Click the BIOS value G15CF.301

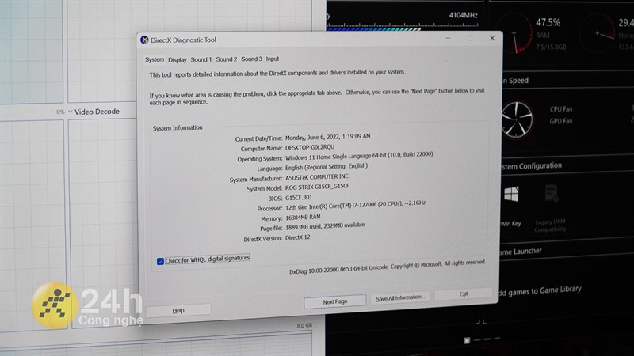pyautogui.click(x=299, y=198)
